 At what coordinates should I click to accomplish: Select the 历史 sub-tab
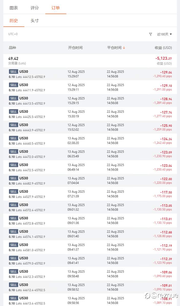[14, 21]
